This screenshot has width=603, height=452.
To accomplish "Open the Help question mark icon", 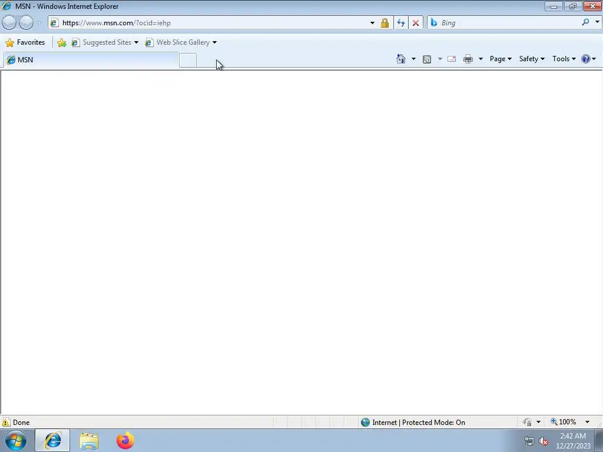I will pyautogui.click(x=586, y=59).
